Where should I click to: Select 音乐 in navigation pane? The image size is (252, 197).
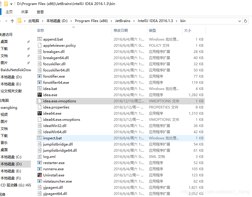[x=4, y=143]
